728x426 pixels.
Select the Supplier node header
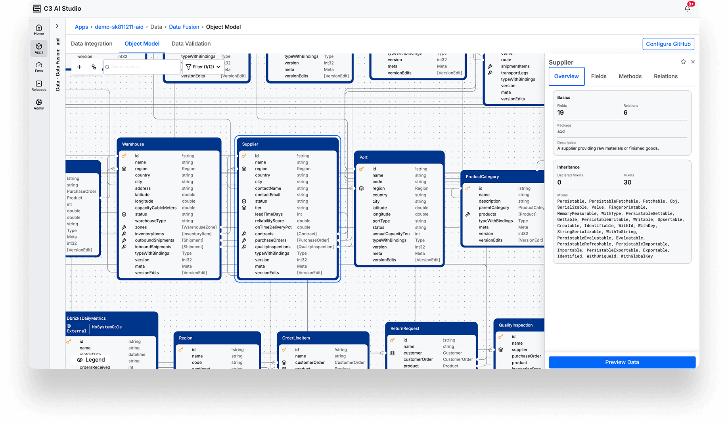288,144
